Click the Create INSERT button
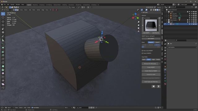198x111 pixels. (151, 67)
